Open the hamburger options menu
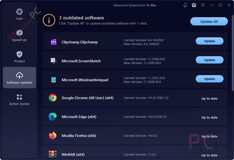234x160 pixels. pos(203,5)
